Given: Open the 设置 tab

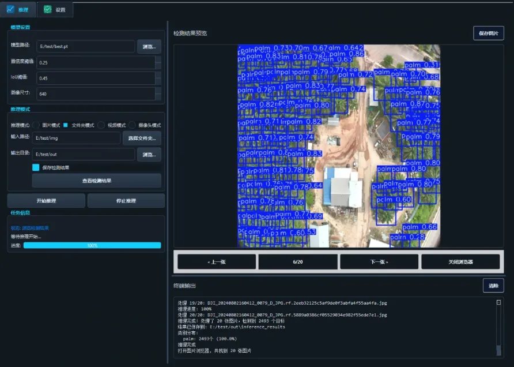Looking at the screenshot, I should tap(55, 9).
